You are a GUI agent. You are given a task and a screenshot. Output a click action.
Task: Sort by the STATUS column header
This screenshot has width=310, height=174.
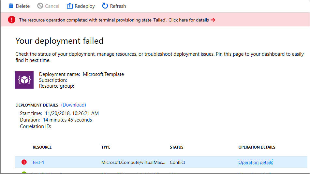click(176, 147)
